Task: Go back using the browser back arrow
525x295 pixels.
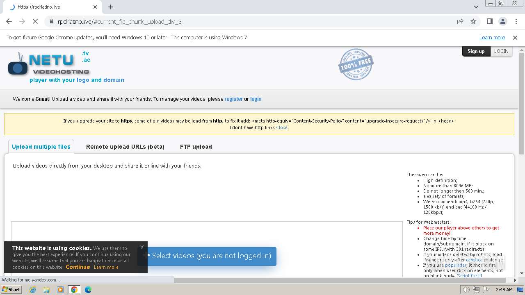Action: point(9,21)
